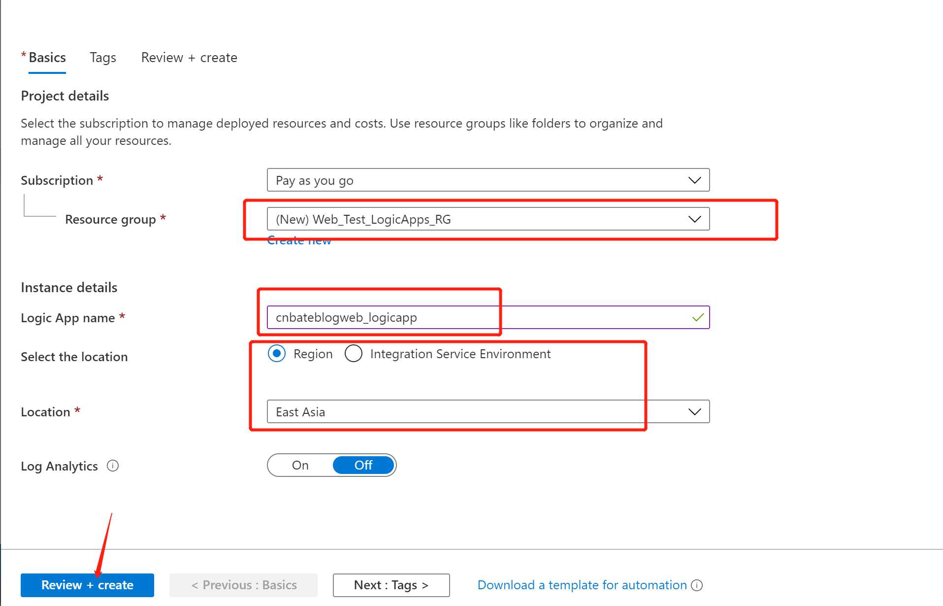Select the Region radio button
The height and width of the screenshot is (606, 943).
coord(277,354)
